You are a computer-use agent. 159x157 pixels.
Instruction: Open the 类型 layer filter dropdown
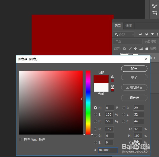point(124,34)
